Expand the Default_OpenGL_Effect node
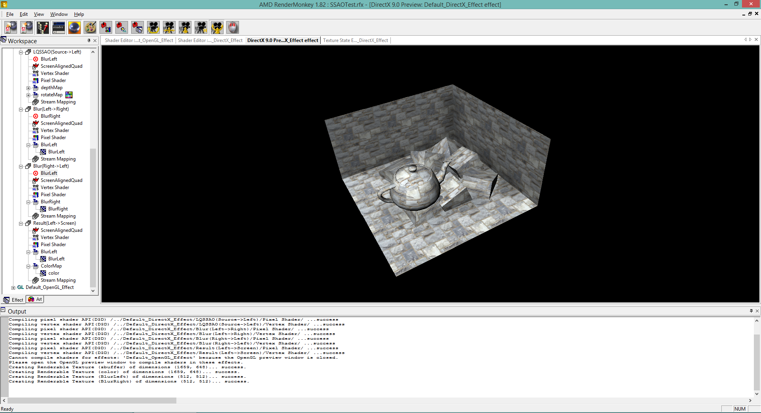Screen dimensions: 761x413 [x=13, y=288]
